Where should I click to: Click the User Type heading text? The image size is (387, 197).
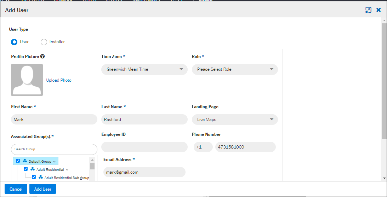pos(18,29)
